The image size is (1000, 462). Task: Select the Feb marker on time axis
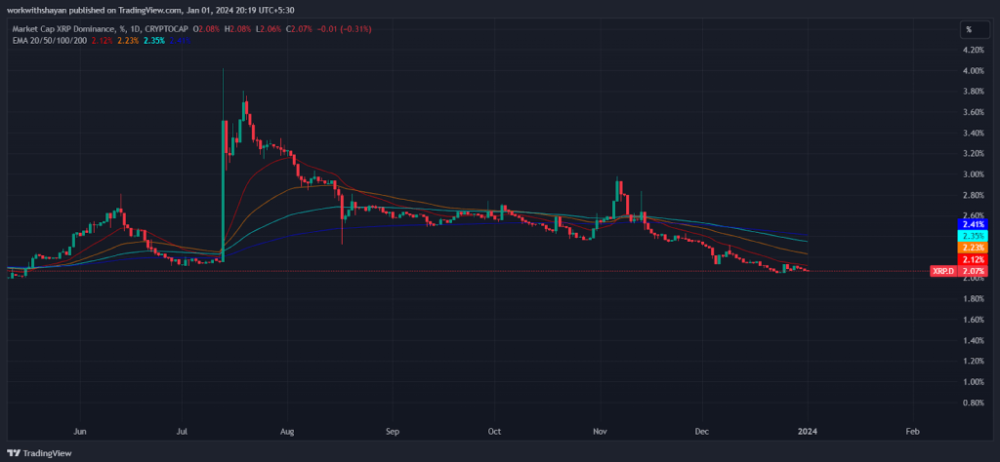pos(913,432)
